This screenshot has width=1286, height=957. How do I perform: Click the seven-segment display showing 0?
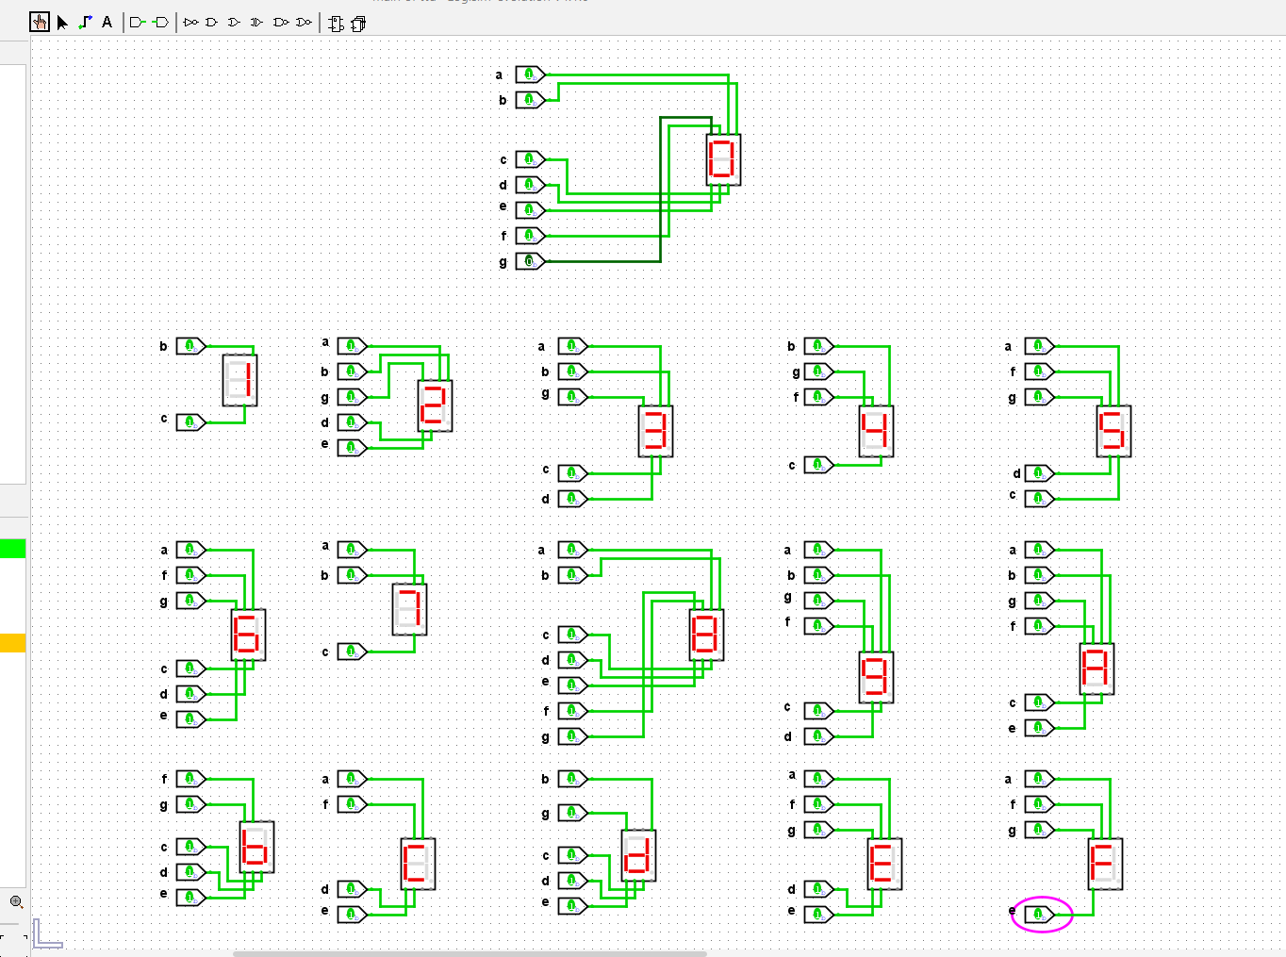click(x=723, y=159)
